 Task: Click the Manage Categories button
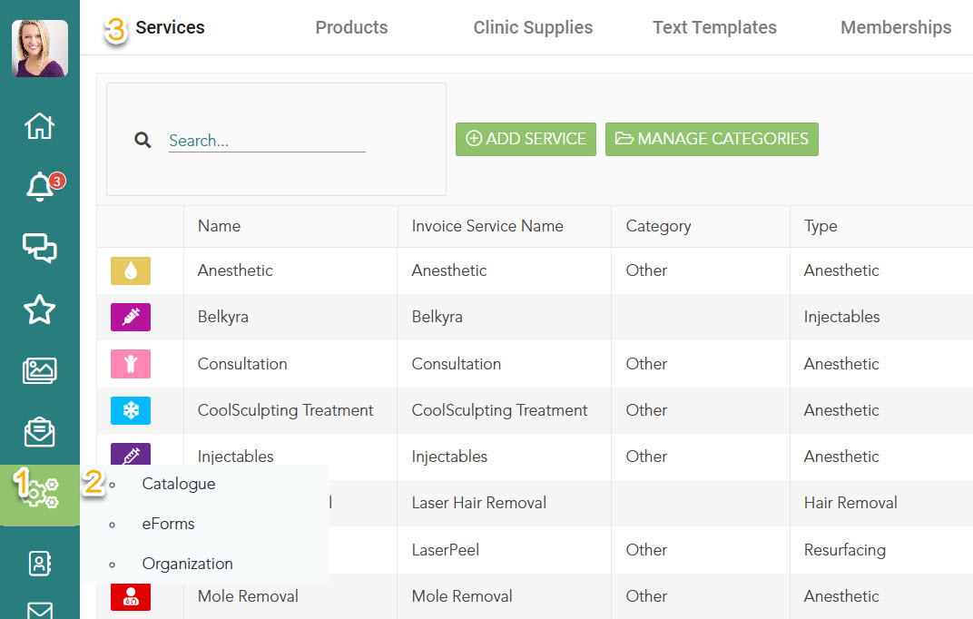click(x=712, y=139)
